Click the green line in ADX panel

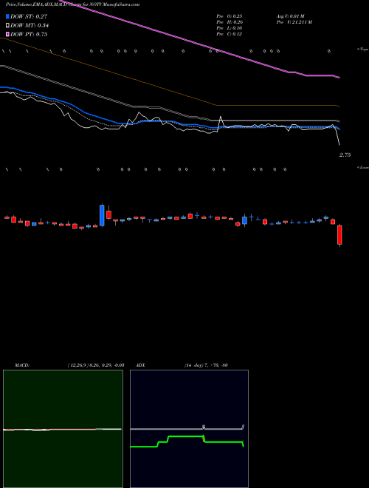[187, 441]
